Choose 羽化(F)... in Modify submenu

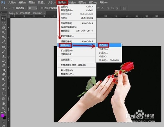[x=109, y=60]
